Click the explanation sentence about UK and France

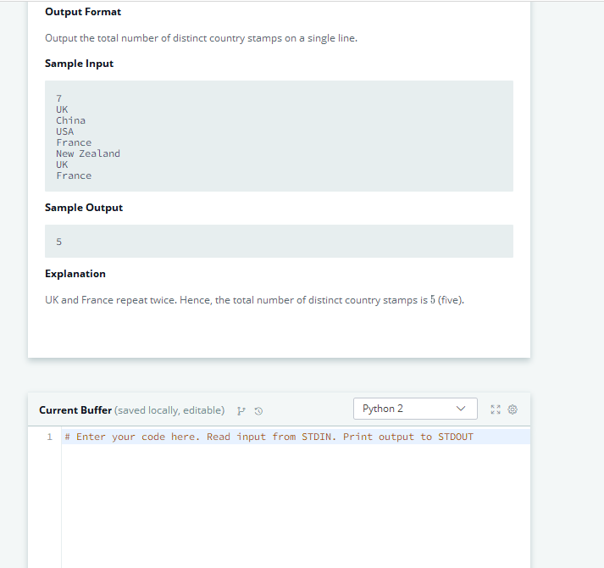(x=255, y=300)
